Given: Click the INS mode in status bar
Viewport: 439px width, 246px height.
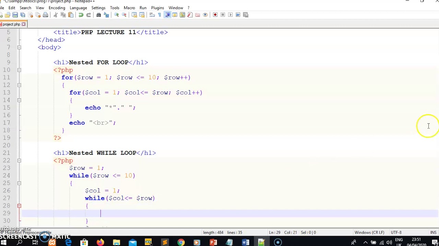Looking at the screenshot, I should coord(434,232).
